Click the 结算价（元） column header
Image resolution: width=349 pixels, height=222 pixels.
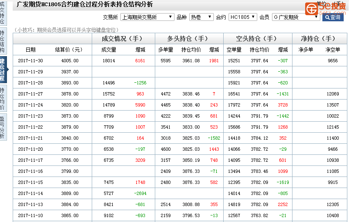[69, 50]
